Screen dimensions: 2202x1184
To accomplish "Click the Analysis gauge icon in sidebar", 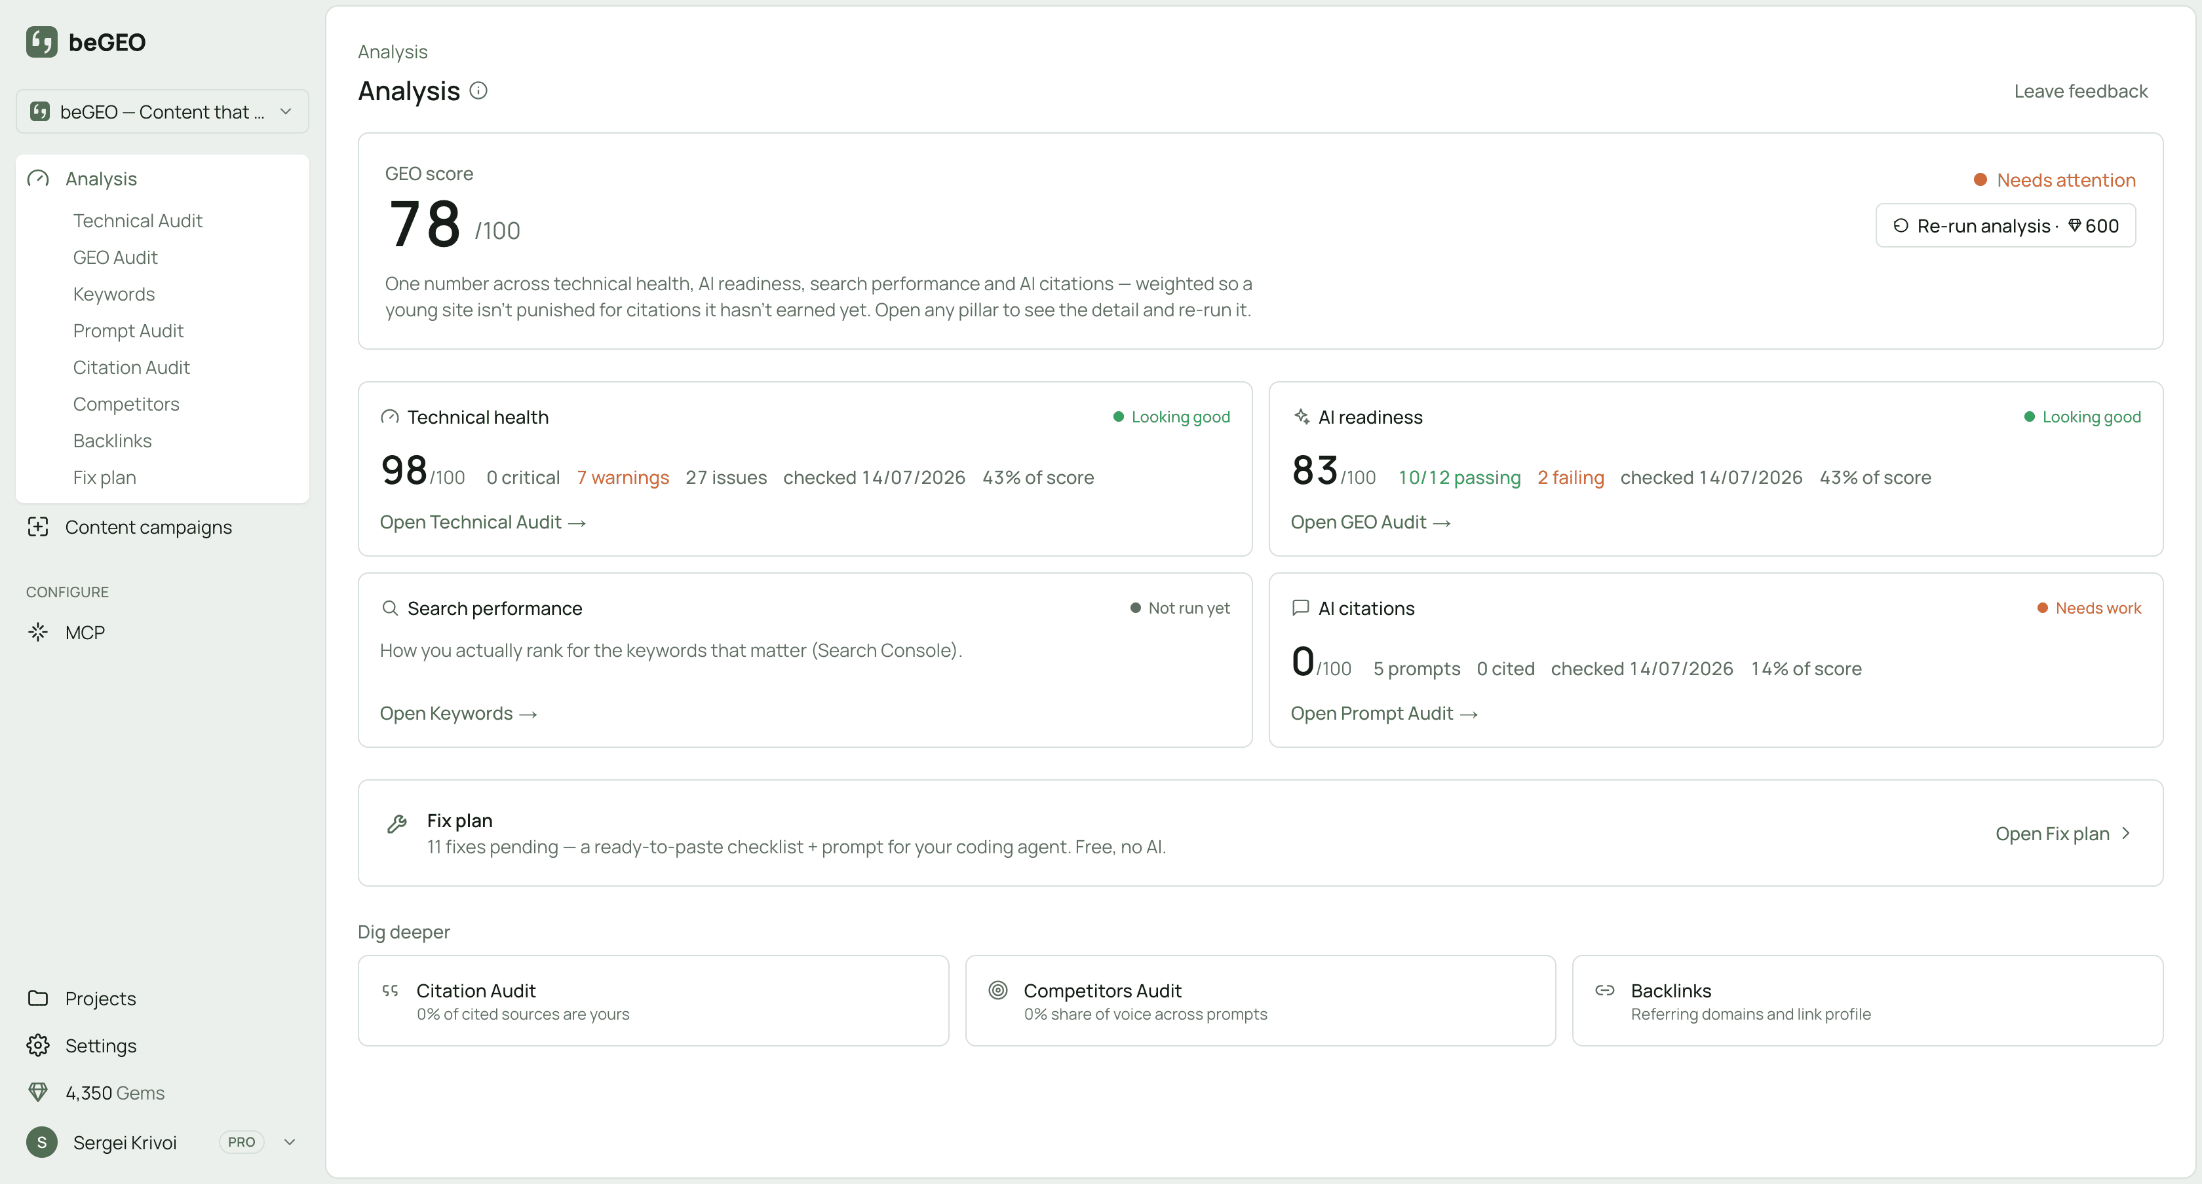I will 37,179.
